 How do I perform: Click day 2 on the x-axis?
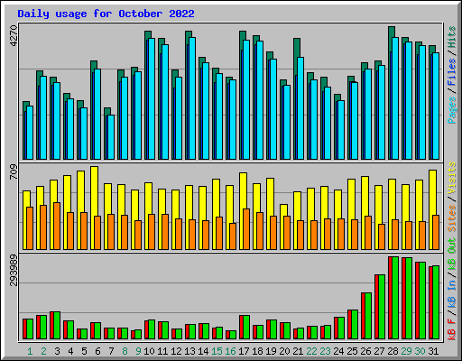coord(43,351)
